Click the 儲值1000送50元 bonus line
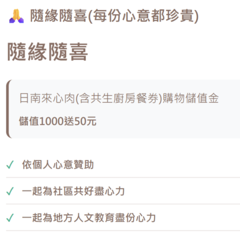The image size is (240, 240). [x=58, y=121]
